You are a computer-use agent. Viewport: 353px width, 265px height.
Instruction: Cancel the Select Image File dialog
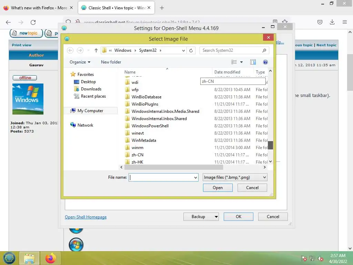[252, 188]
